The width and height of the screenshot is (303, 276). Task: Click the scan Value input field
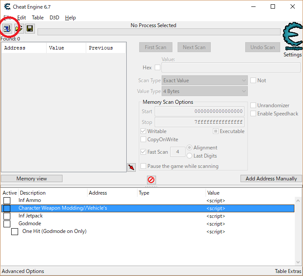click(231, 68)
